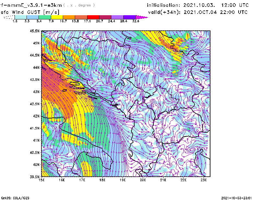
Task: Click the 'GrADS: COLA/IGES' credit text
Action: (x=15, y=198)
